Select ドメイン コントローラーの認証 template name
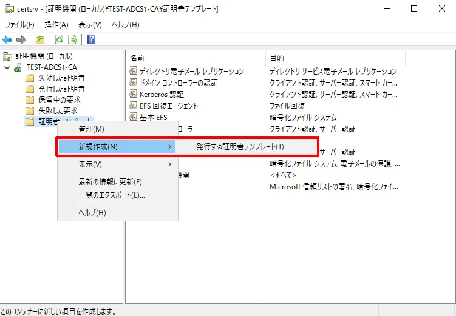The height and width of the screenshot is (316, 456). (x=179, y=82)
